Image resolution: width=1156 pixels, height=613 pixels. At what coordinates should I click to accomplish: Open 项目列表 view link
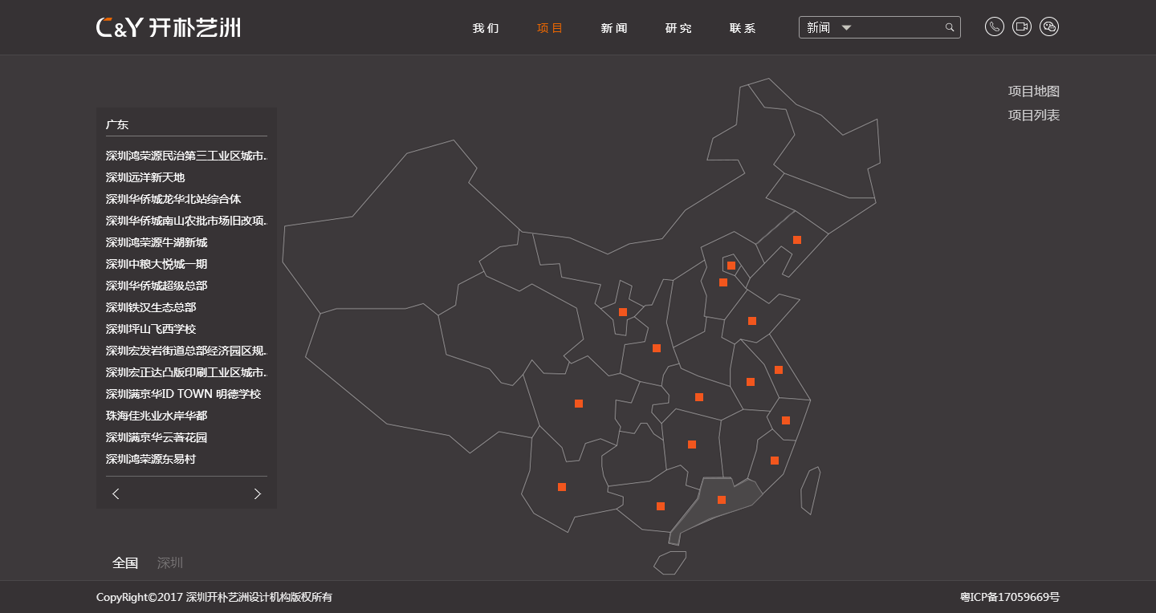tap(1033, 115)
